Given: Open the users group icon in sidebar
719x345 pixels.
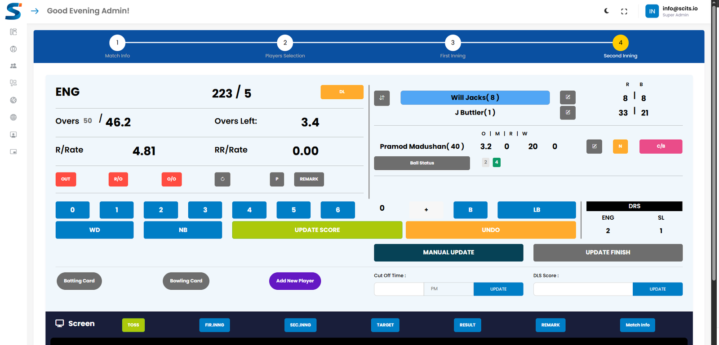Looking at the screenshot, I should 13,66.
